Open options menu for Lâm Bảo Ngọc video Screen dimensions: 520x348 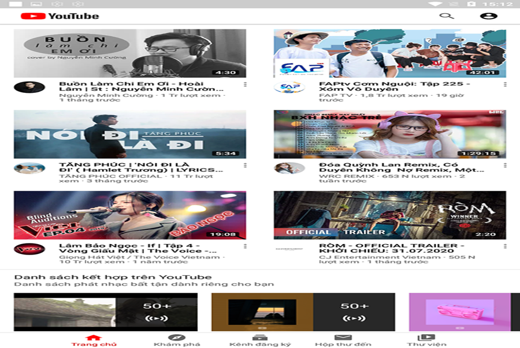[245, 246]
